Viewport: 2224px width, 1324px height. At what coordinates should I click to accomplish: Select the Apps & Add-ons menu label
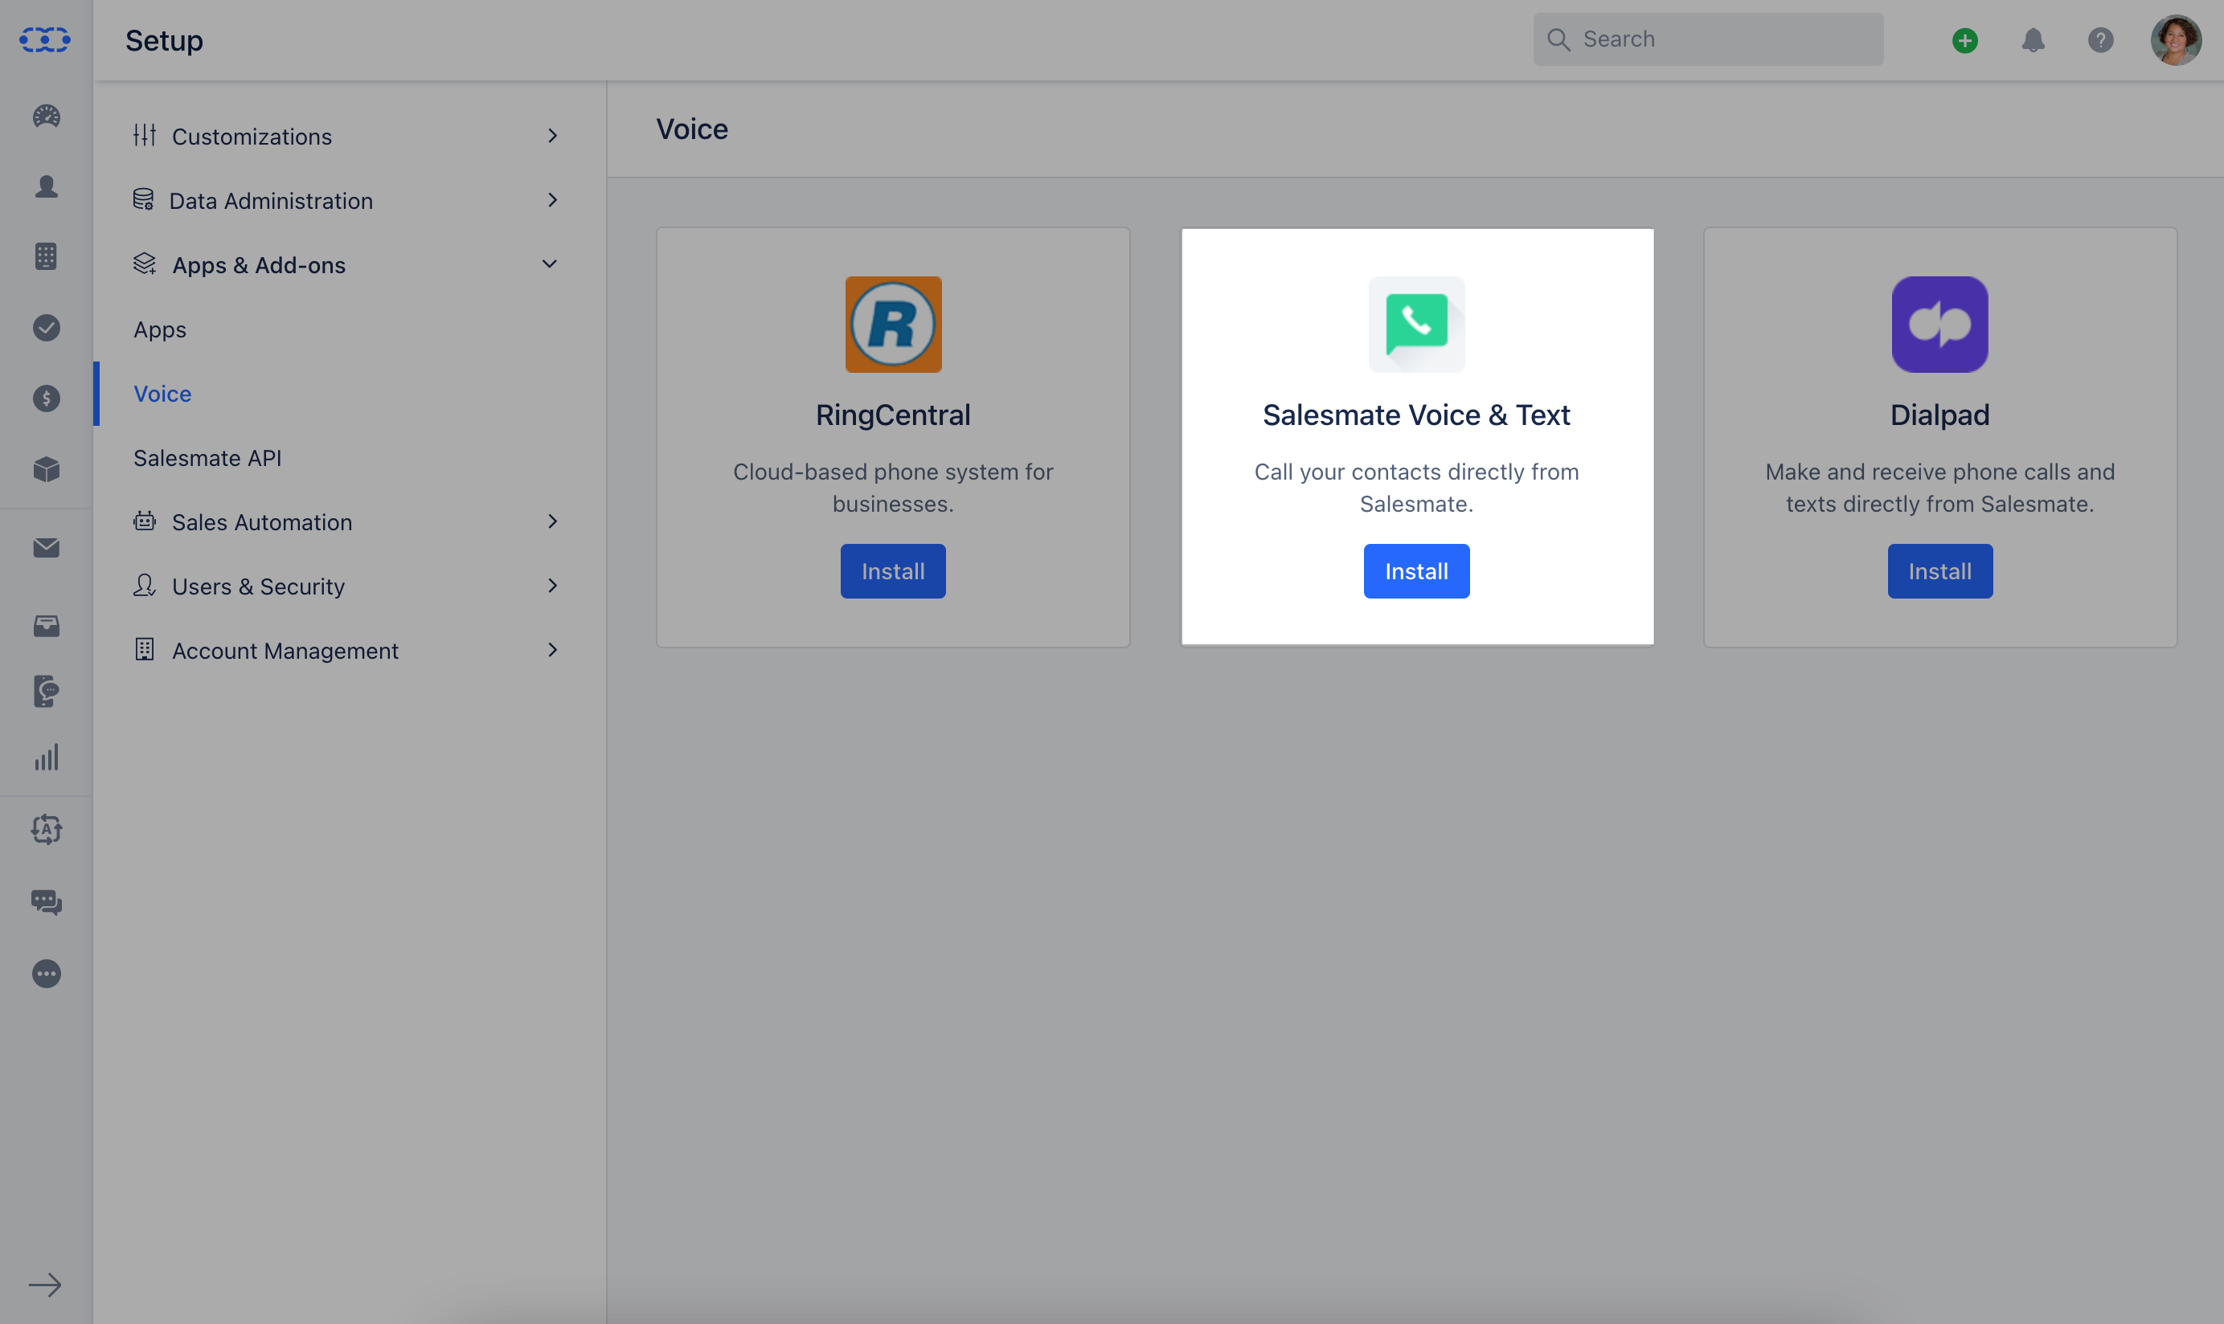click(259, 265)
